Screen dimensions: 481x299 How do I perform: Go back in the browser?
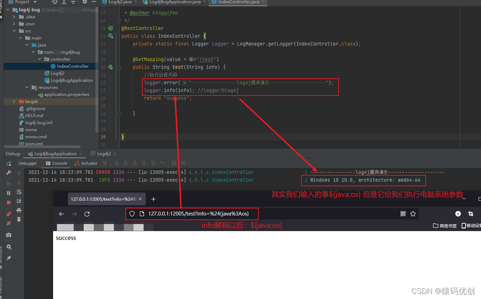[62, 214]
